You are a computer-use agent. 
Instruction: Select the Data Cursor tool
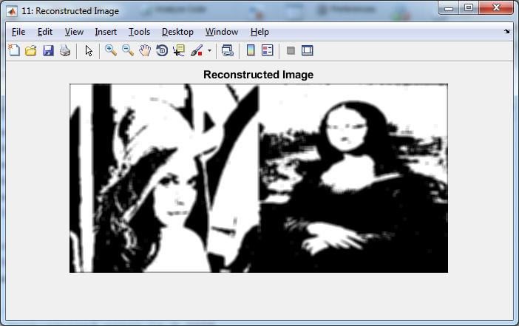[x=179, y=51]
